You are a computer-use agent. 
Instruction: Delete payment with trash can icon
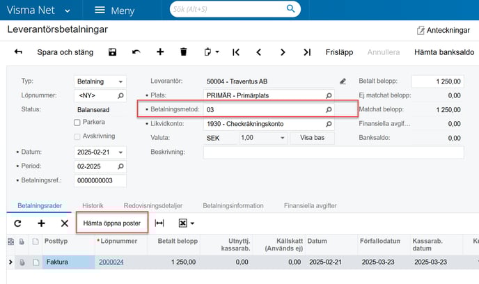tap(184, 52)
